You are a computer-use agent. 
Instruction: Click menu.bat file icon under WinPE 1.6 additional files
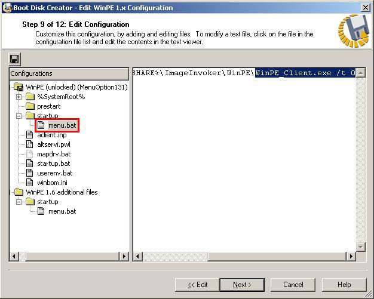[41, 211]
